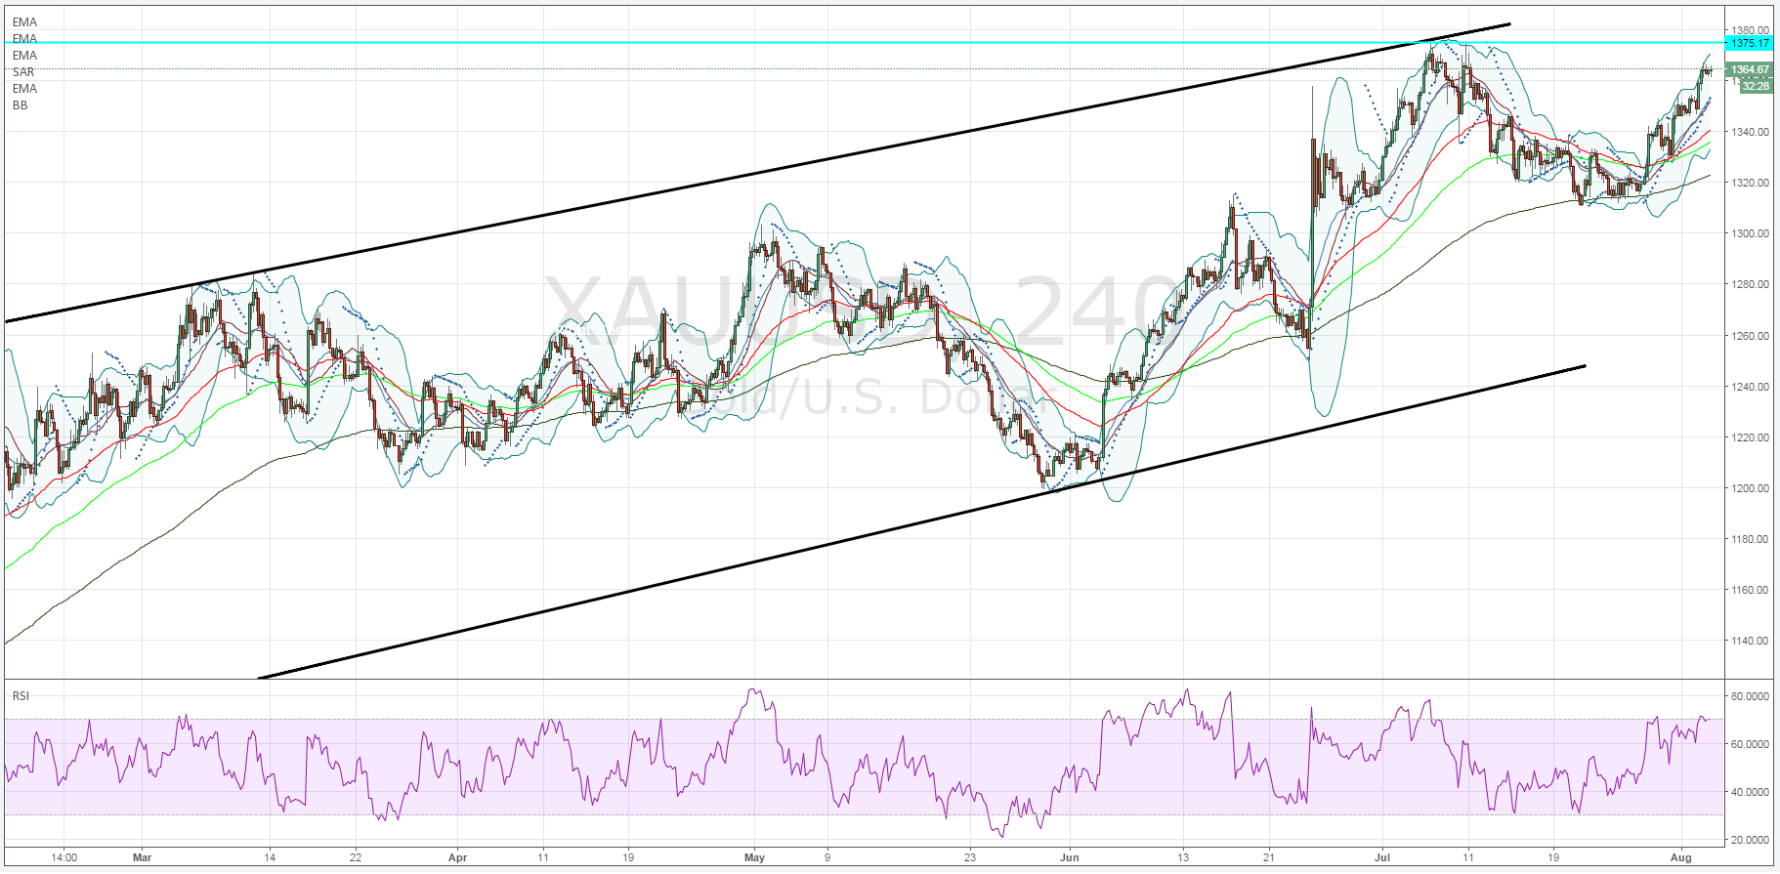Select the BB indicator label
The width and height of the screenshot is (1780, 874).
point(21,105)
